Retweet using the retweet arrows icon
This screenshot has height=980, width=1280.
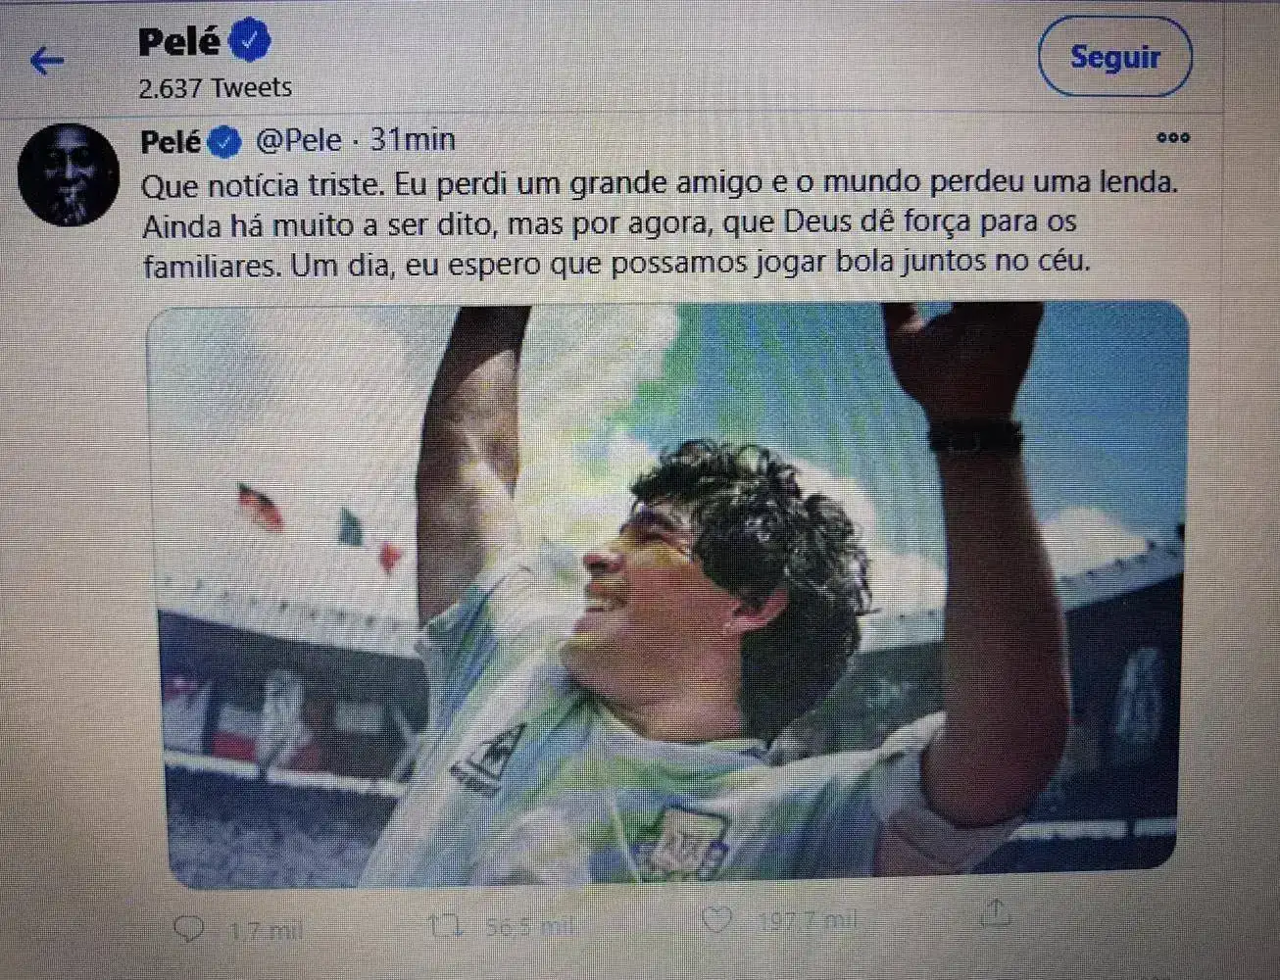point(445,924)
